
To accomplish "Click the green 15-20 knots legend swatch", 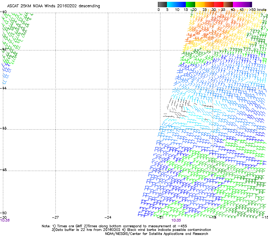I will click(190, 4).
